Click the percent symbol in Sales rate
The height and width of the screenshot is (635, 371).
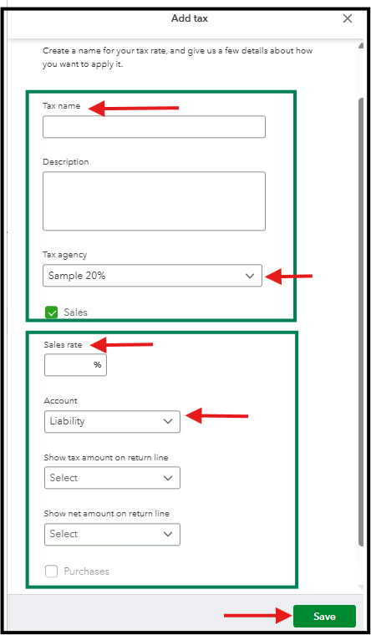[x=97, y=365]
